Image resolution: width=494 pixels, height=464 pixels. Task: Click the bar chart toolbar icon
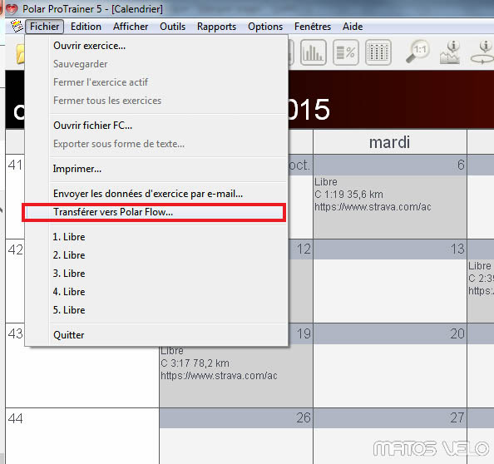(x=314, y=52)
